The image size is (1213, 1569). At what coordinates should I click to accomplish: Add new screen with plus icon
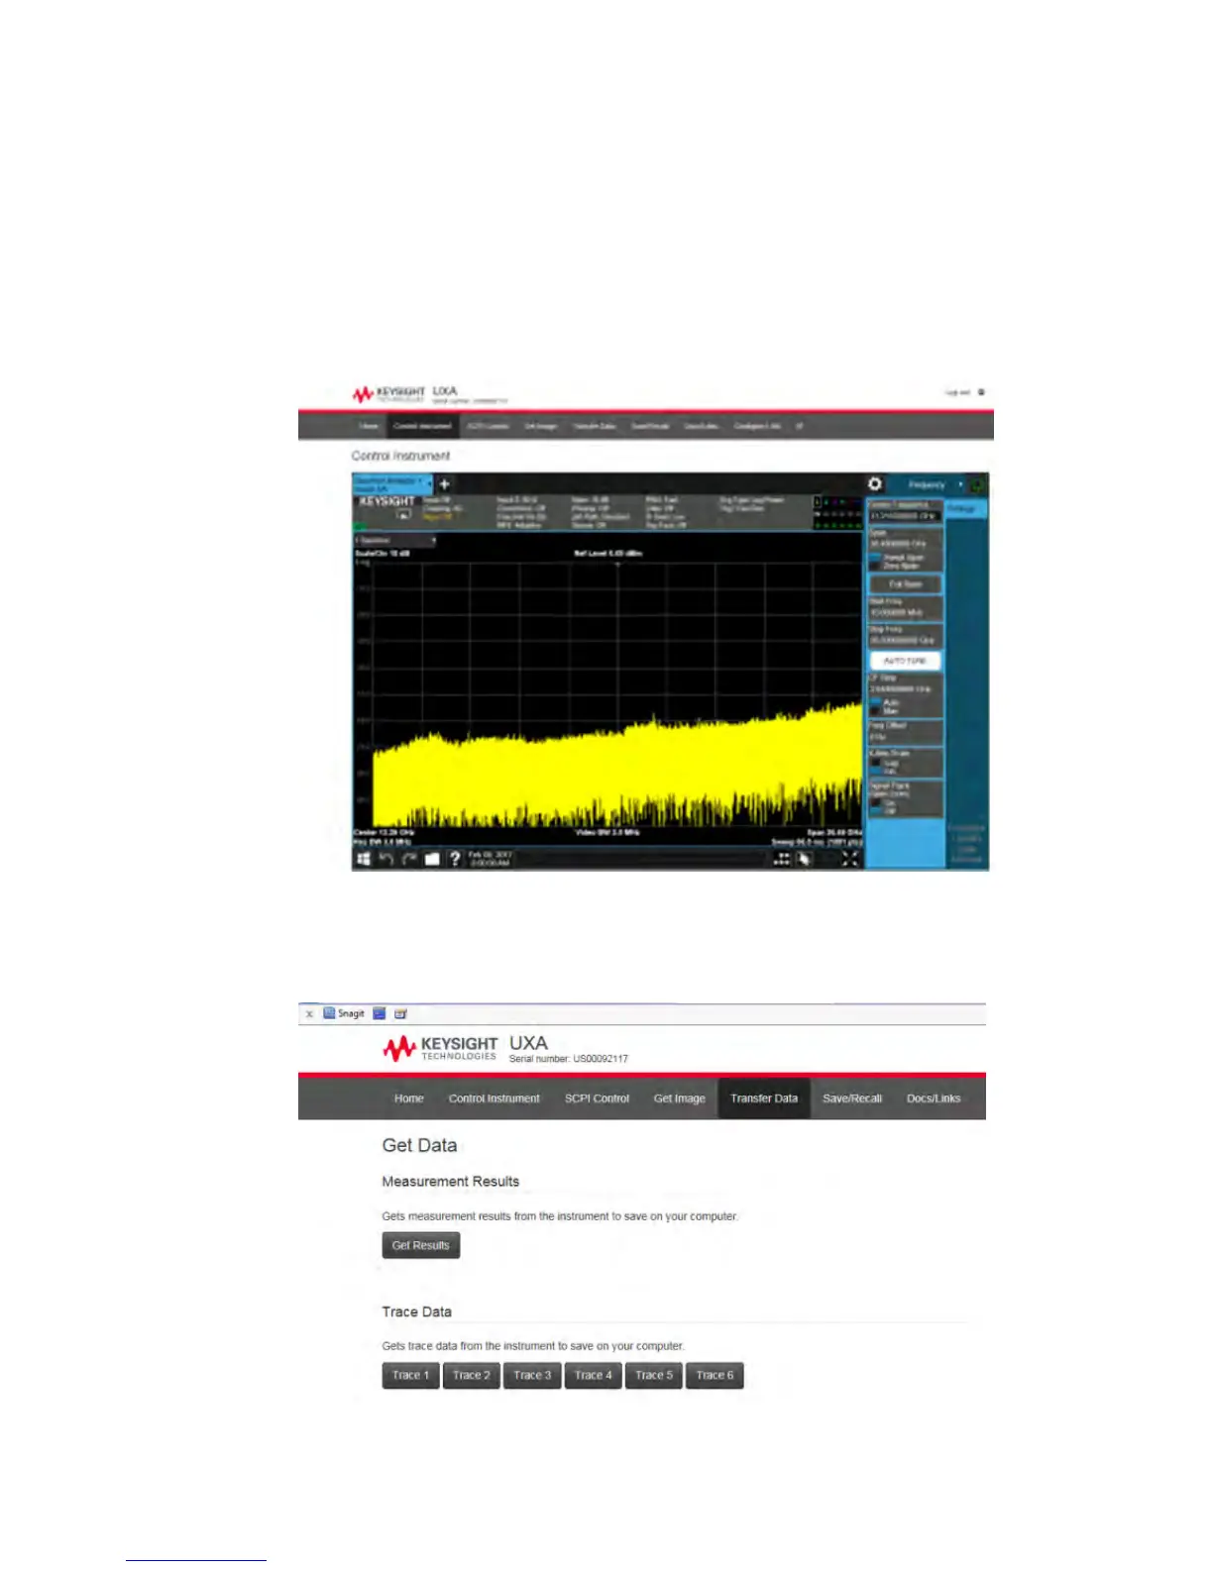click(x=444, y=484)
